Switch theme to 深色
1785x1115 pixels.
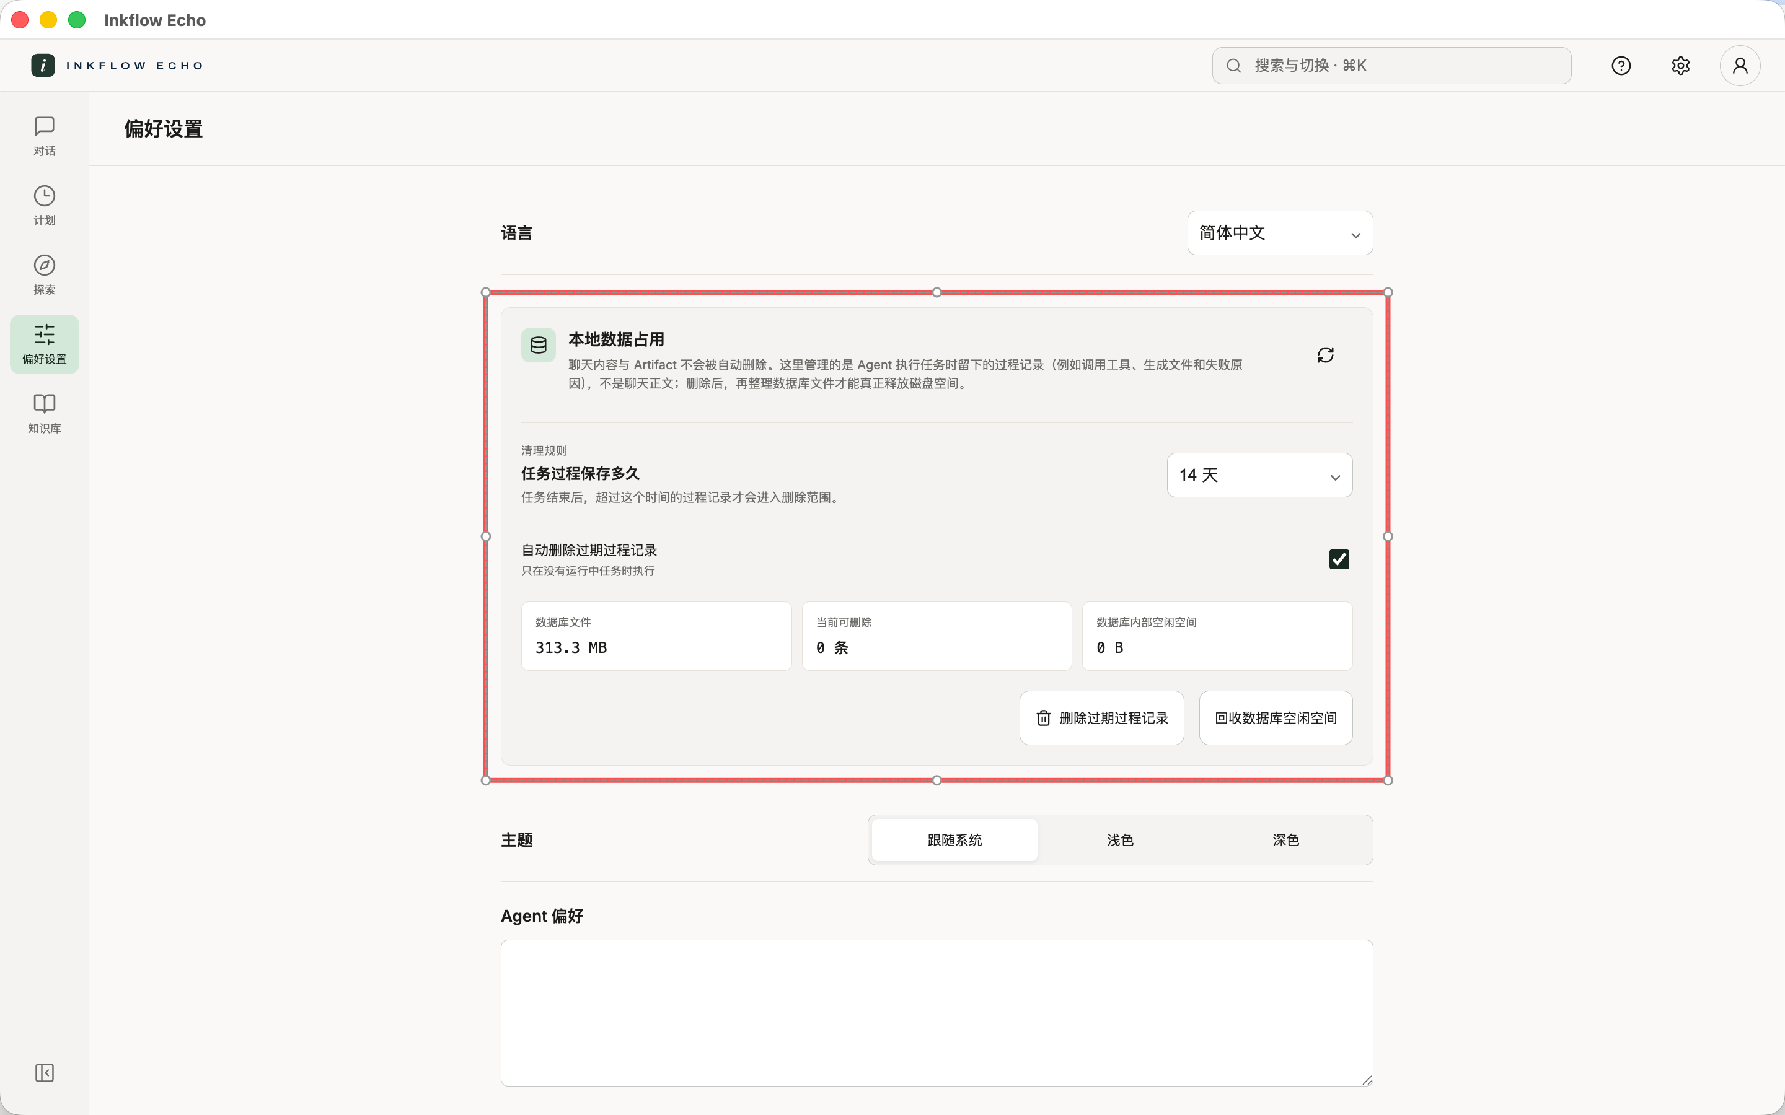[x=1285, y=840]
